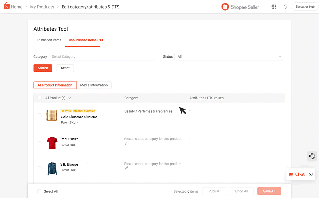Click the Shopee Seller circular logo

click(x=225, y=6)
